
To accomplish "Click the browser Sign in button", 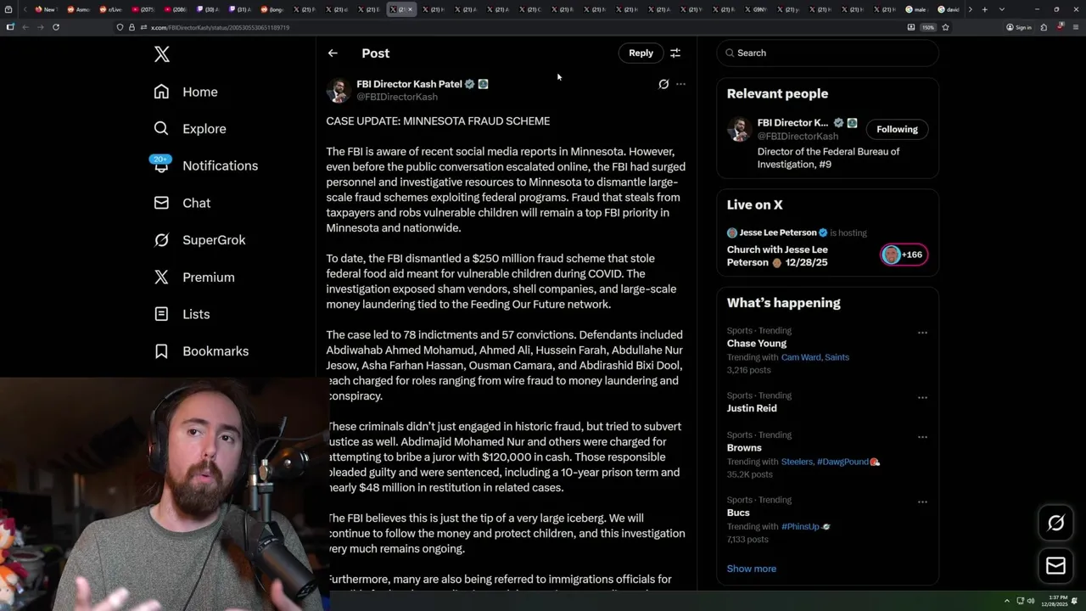I will 1019,27.
